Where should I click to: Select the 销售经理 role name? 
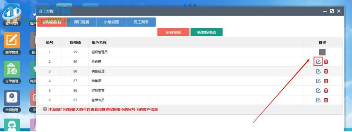tap(98, 71)
